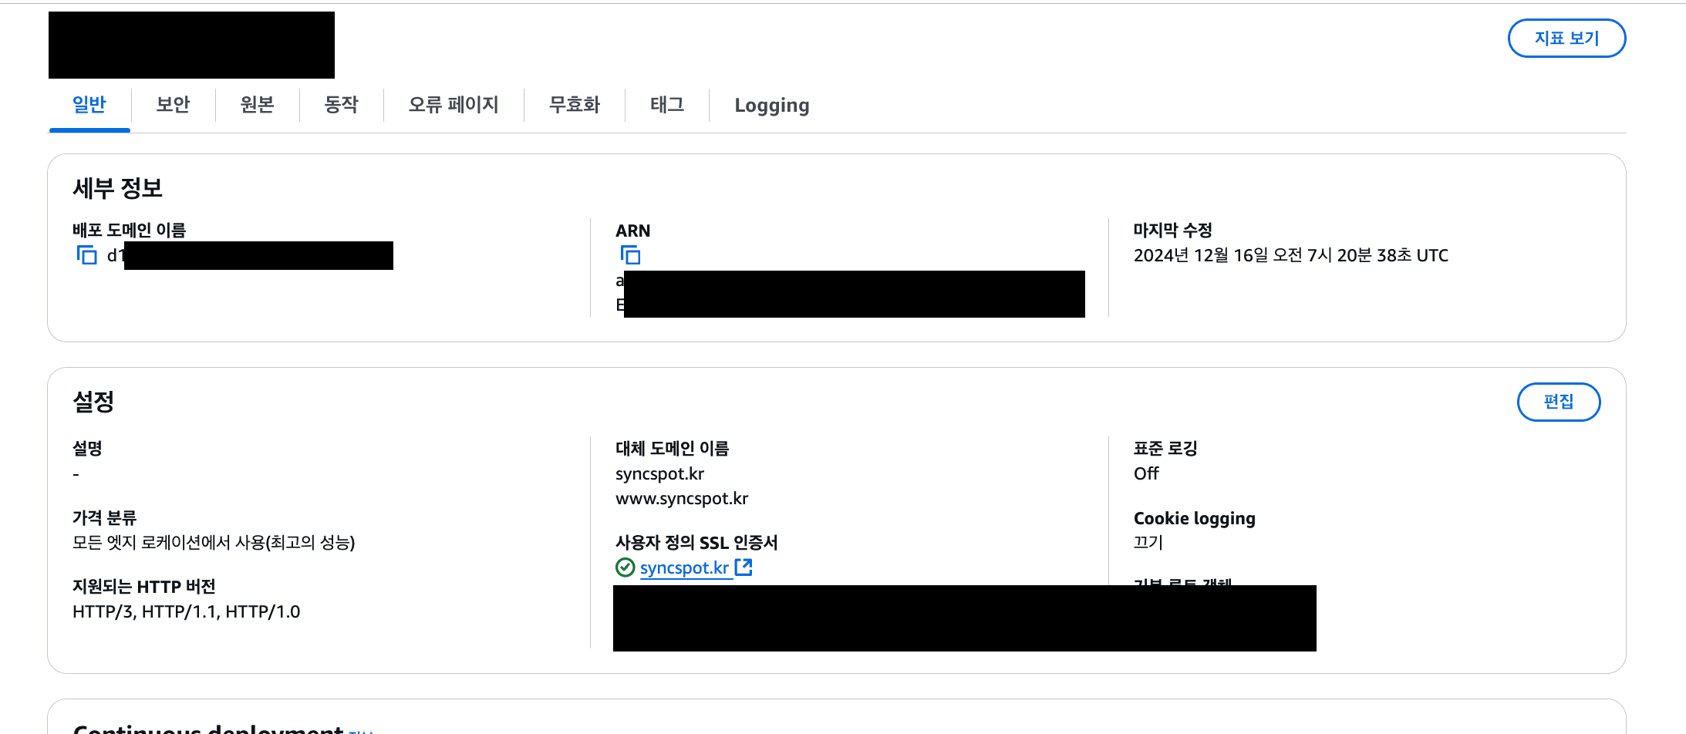
Task: Switch to the 무효화 tab
Action: coord(575,105)
